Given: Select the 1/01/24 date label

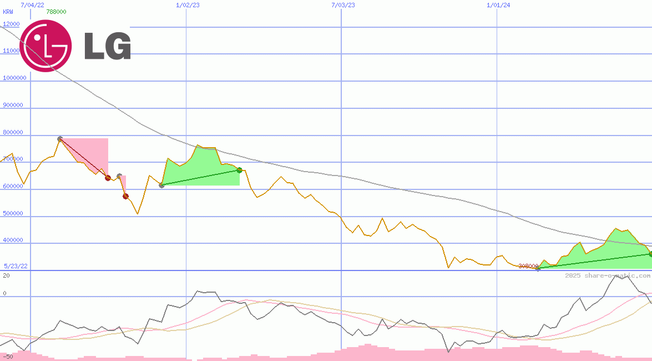Looking at the screenshot, I should (x=498, y=5).
